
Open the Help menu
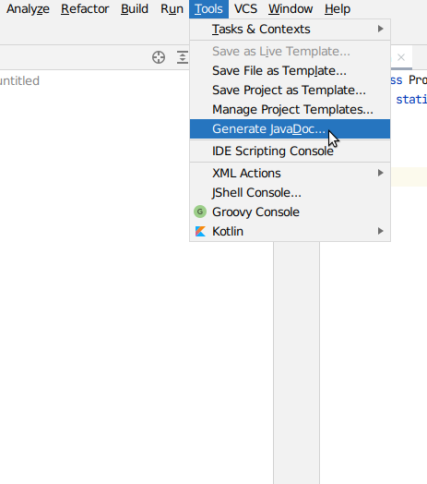point(338,9)
